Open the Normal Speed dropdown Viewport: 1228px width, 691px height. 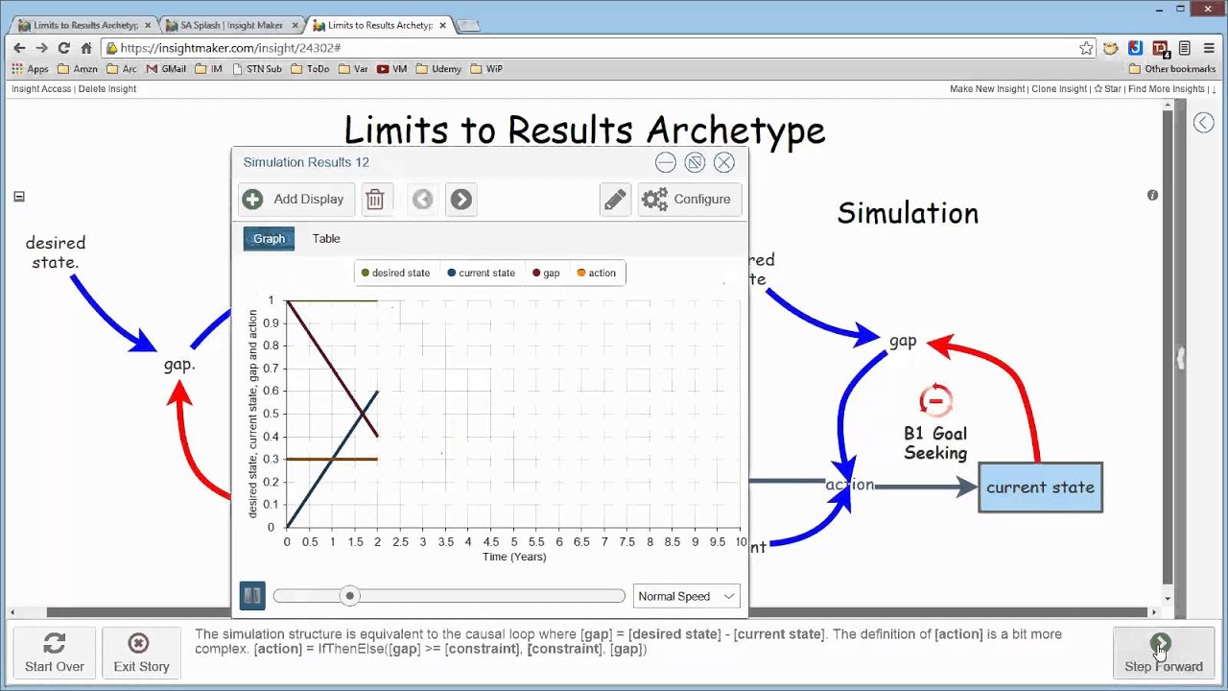click(x=686, y=596)
